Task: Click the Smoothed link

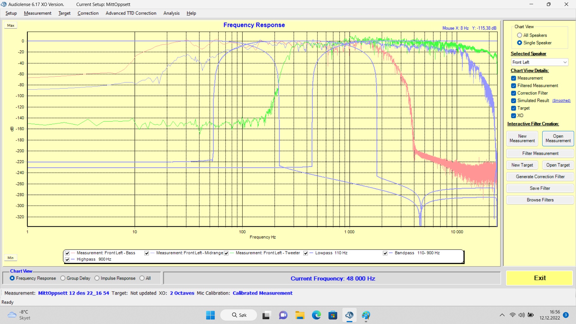Action: pos(561,101)
